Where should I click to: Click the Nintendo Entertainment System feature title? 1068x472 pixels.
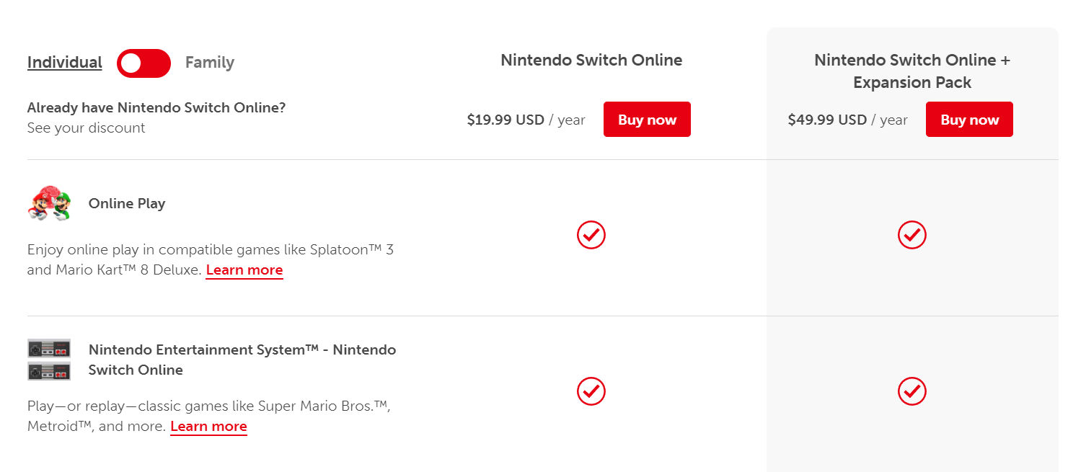[x=242, y=360]
